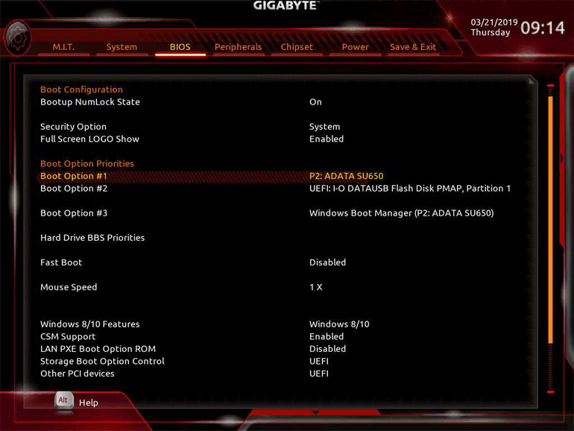Select the Windows 8/10 Features label
Viewport: 574px width, 431px height.
tap(90, 324)
